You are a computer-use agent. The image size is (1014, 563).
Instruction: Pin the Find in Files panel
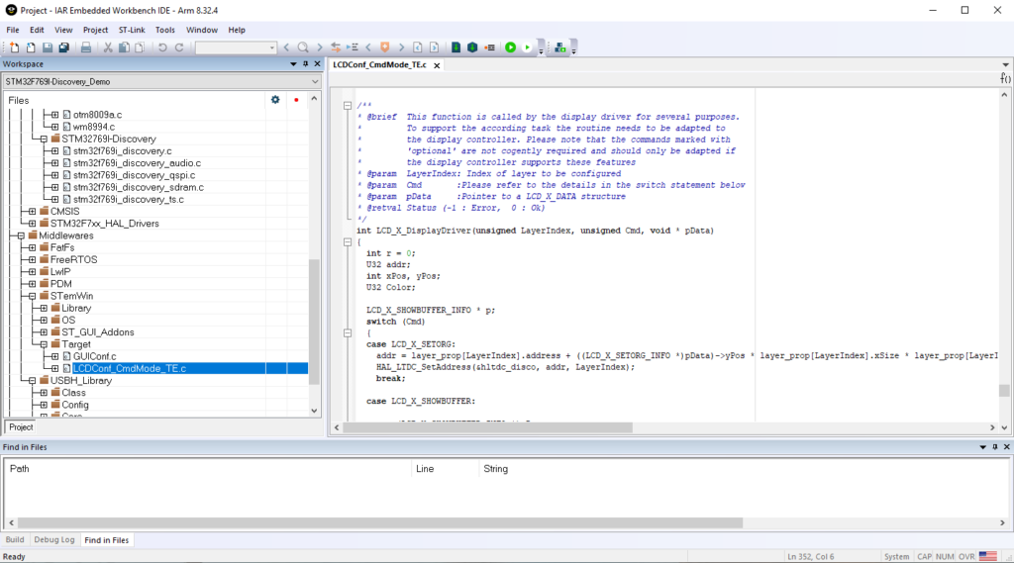click(x=995, y=447)
